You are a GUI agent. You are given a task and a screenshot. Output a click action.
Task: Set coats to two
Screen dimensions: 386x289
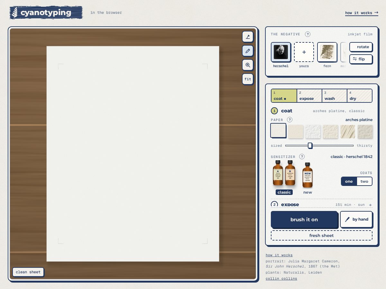[x=364, y=181]
